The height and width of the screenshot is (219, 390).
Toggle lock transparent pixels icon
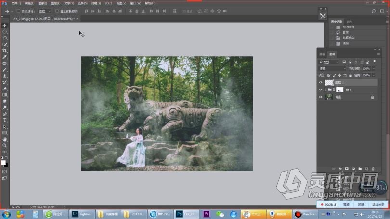[329, 75]
